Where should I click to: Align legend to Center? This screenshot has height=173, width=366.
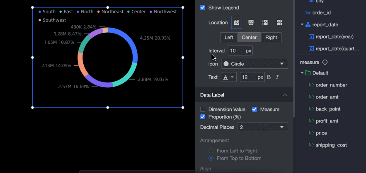click(x=249, y=38)
